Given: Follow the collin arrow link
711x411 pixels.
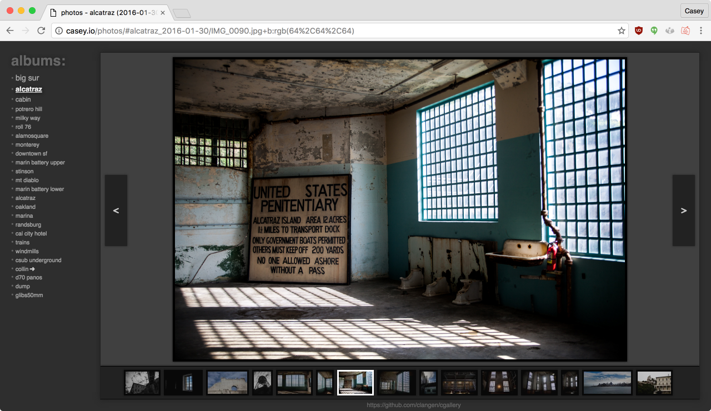Looking at the screenshot, I should (25, 269).
